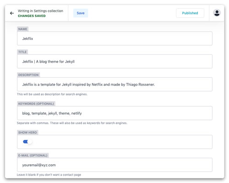Click the NAME field label
Image resolution: width=229 pixels, height=183 pixels.
pyautogui.click(x=22, y=29)
